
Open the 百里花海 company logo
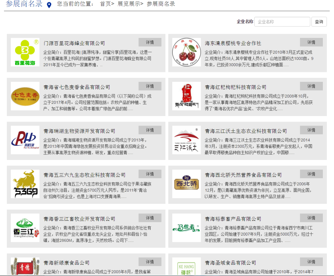point(25,52)
